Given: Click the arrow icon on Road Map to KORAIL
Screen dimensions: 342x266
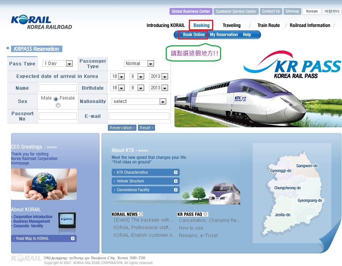Looking at the screenshot, I should [x=73, y=238].
